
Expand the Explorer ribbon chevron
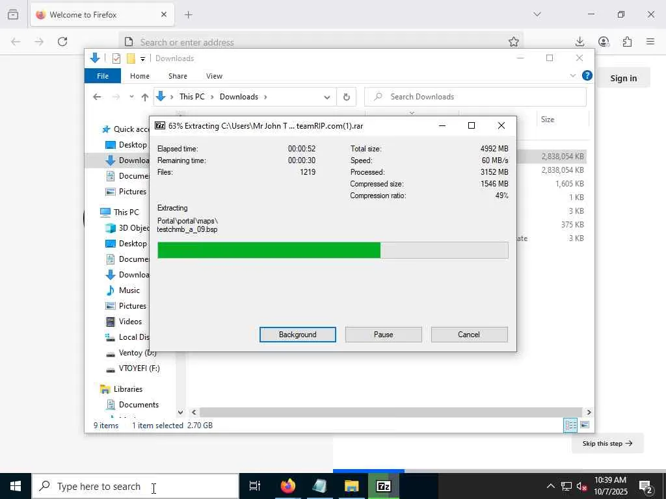coord(572,75)
